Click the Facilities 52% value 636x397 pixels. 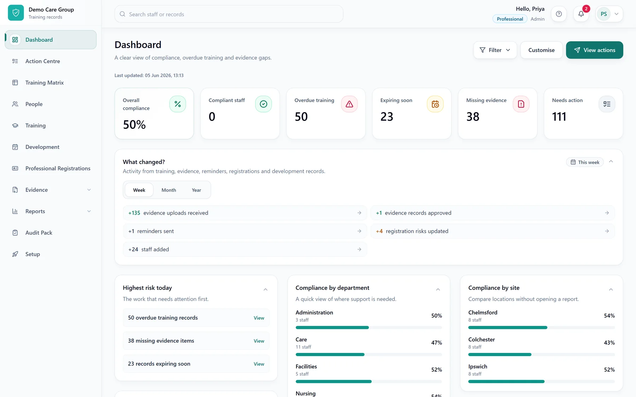436,370
